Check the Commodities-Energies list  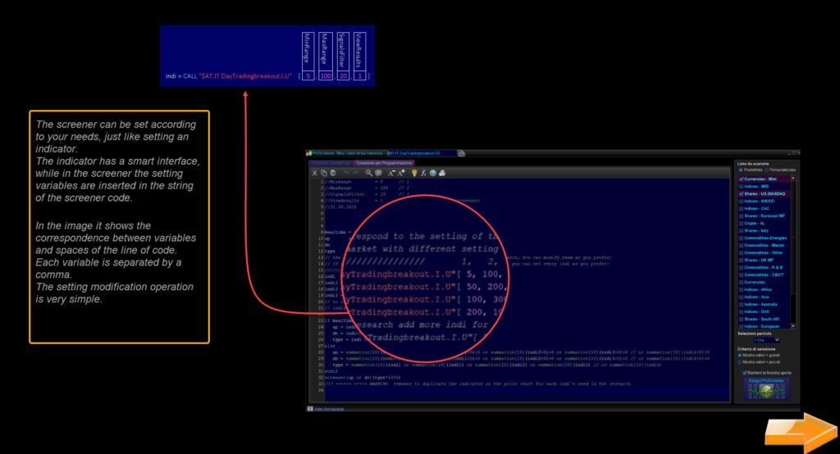[x=742, y=238]
